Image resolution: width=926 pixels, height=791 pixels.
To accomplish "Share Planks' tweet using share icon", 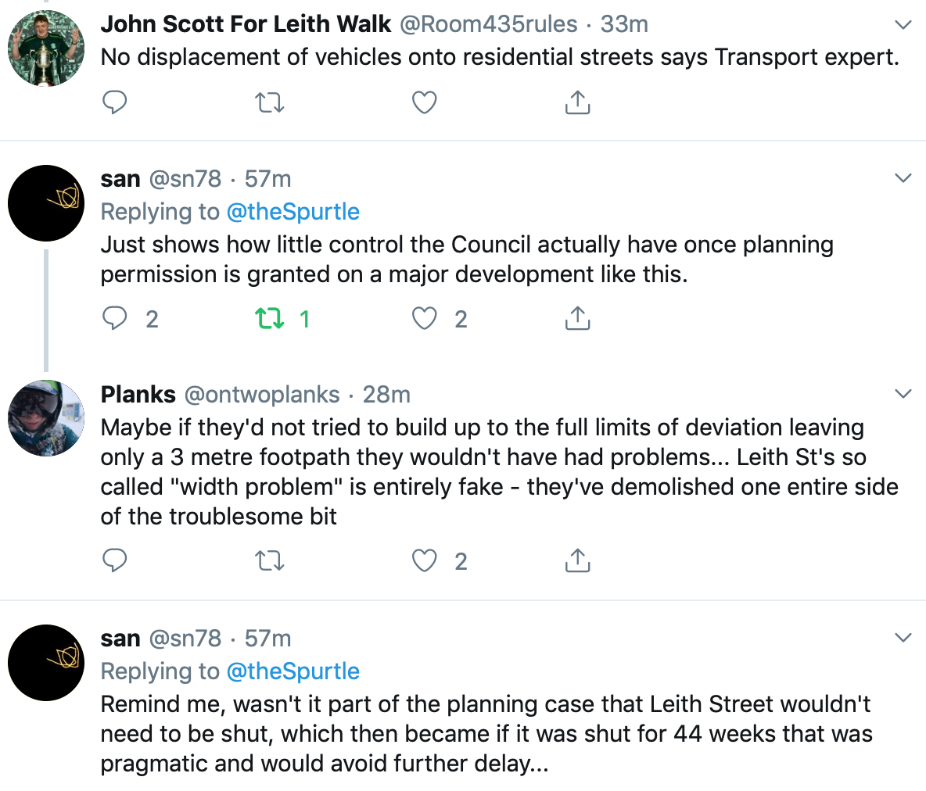I will pyautogui.click(x=577, y=560).
